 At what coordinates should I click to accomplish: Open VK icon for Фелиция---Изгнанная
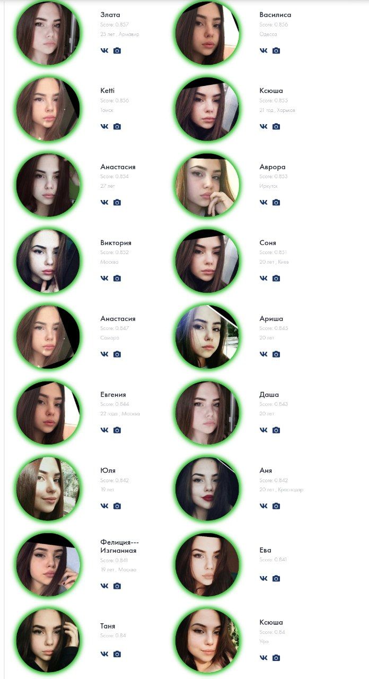tap(104, 586)
